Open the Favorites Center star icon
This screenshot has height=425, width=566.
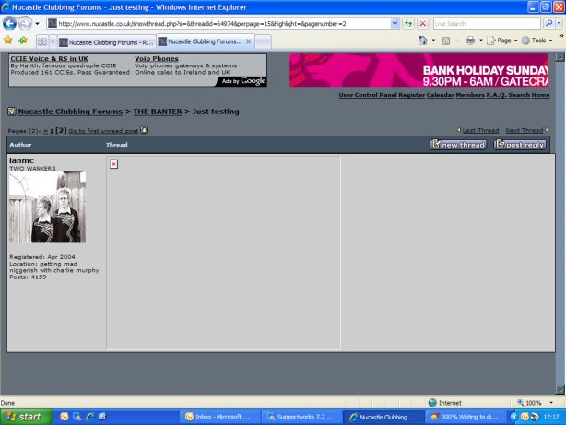[7, 41]
